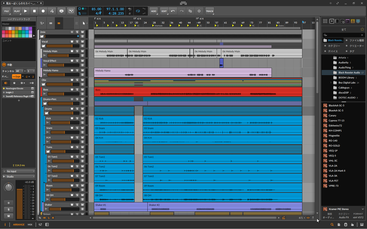Click the Interlude cue marker
Viewport: 367px width, 229px height.
[x=158, y=26]
